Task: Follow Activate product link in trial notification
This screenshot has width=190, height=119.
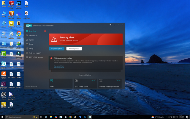Action: 59,68
